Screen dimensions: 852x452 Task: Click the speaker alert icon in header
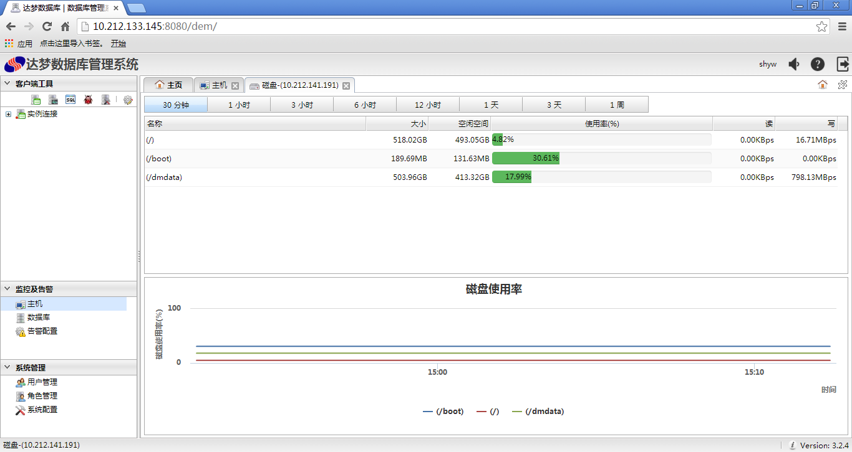tap(794, 64)
